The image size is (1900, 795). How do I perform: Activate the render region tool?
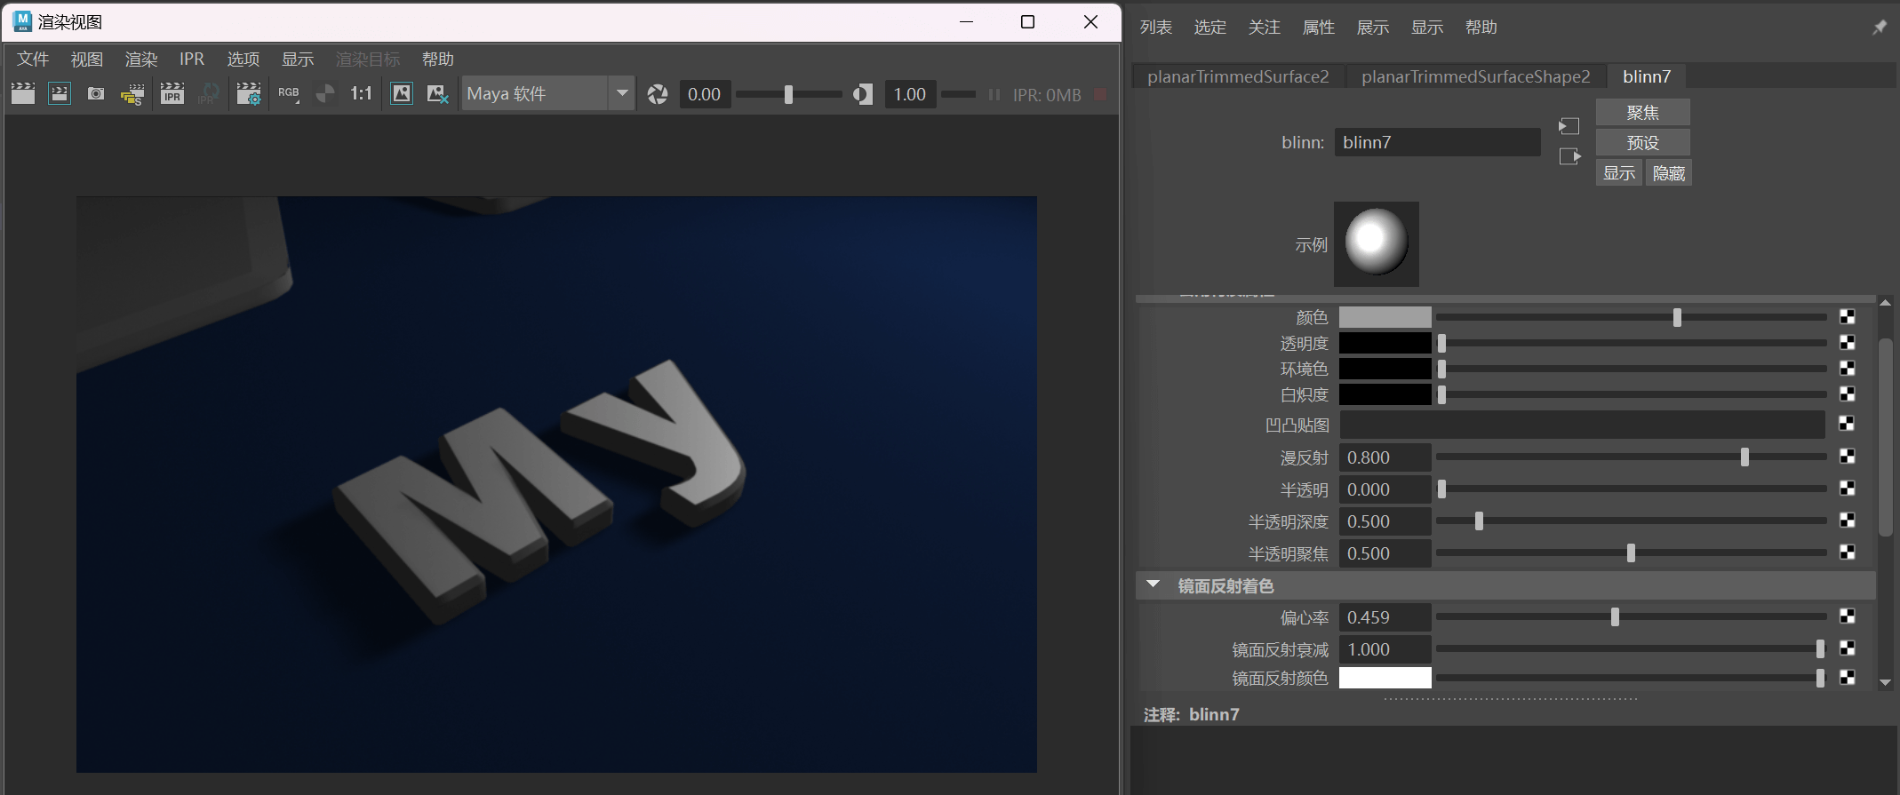(x=60, y=93)
